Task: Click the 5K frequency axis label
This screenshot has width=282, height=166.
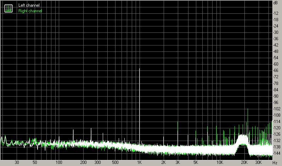Action: coord(196,162)
